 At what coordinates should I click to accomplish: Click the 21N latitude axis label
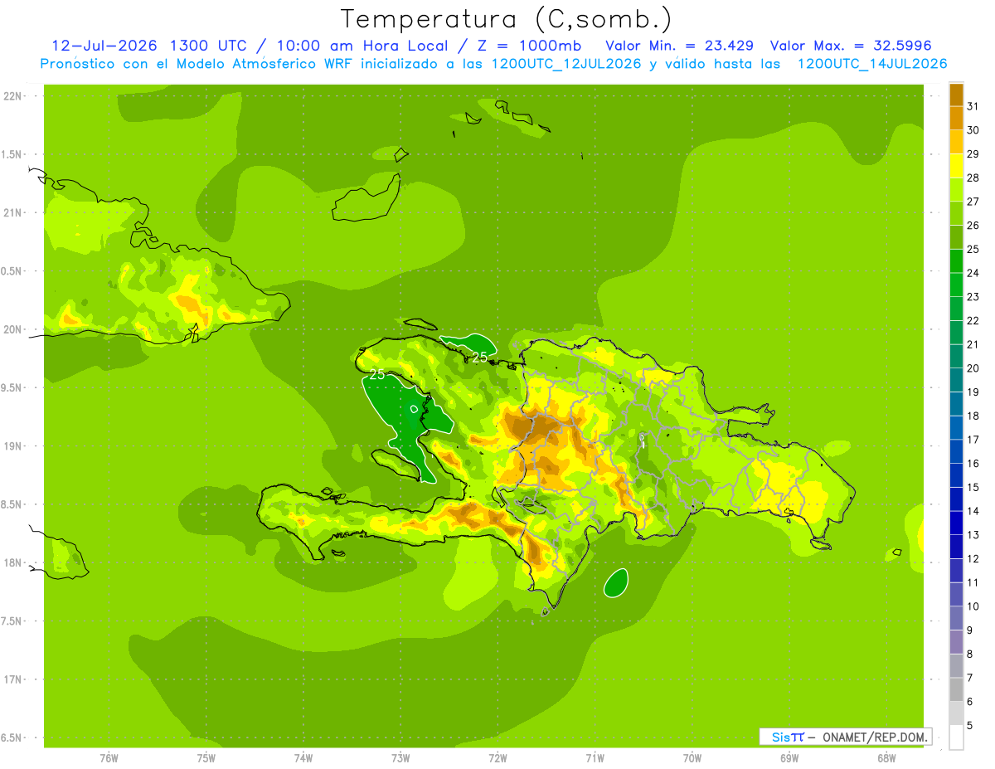pyautogui.click(x=14, y=212)
